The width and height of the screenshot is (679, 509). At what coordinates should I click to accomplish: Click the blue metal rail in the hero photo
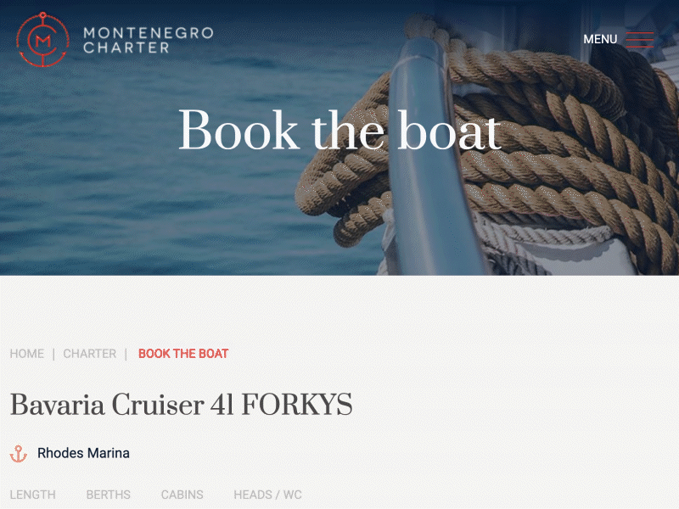[427, 165]
